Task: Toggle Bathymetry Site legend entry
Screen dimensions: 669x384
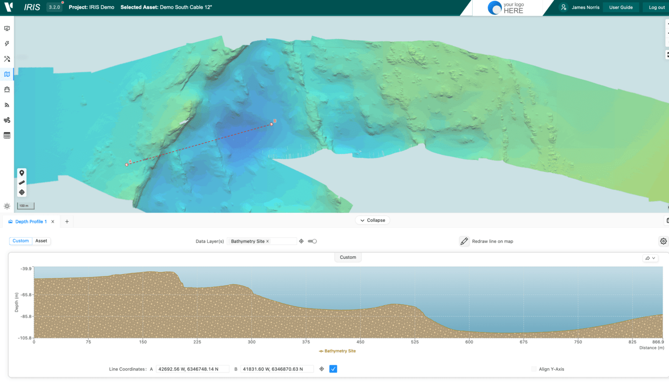Action: coord(337,351)
